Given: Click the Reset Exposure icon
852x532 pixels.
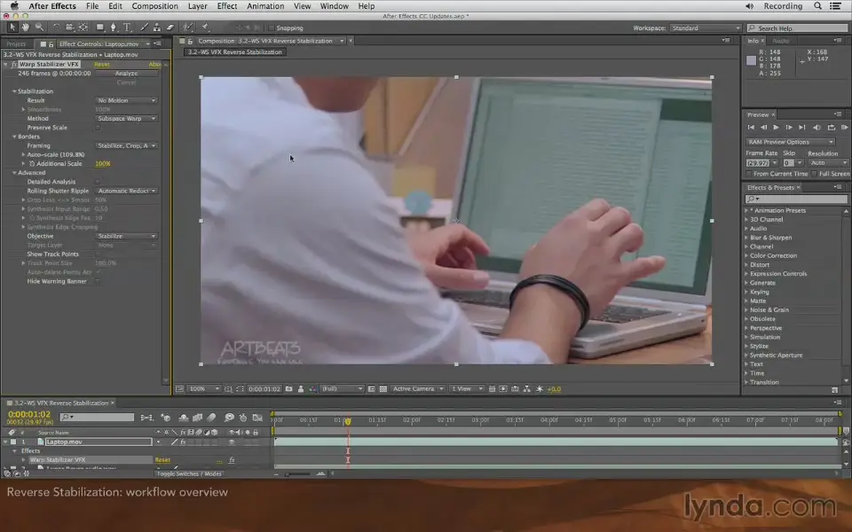Looking at the screenshot, I should coord(540,388).
